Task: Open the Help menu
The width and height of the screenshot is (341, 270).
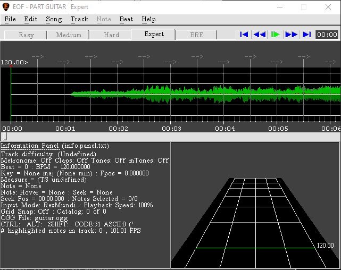Action: 148,19
